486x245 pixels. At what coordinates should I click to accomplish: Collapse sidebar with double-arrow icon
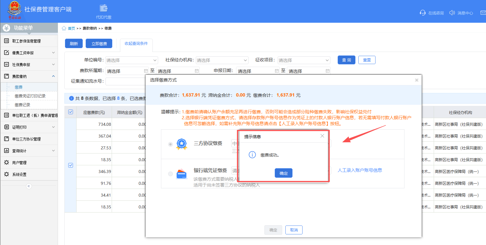[x=29, y=186]
